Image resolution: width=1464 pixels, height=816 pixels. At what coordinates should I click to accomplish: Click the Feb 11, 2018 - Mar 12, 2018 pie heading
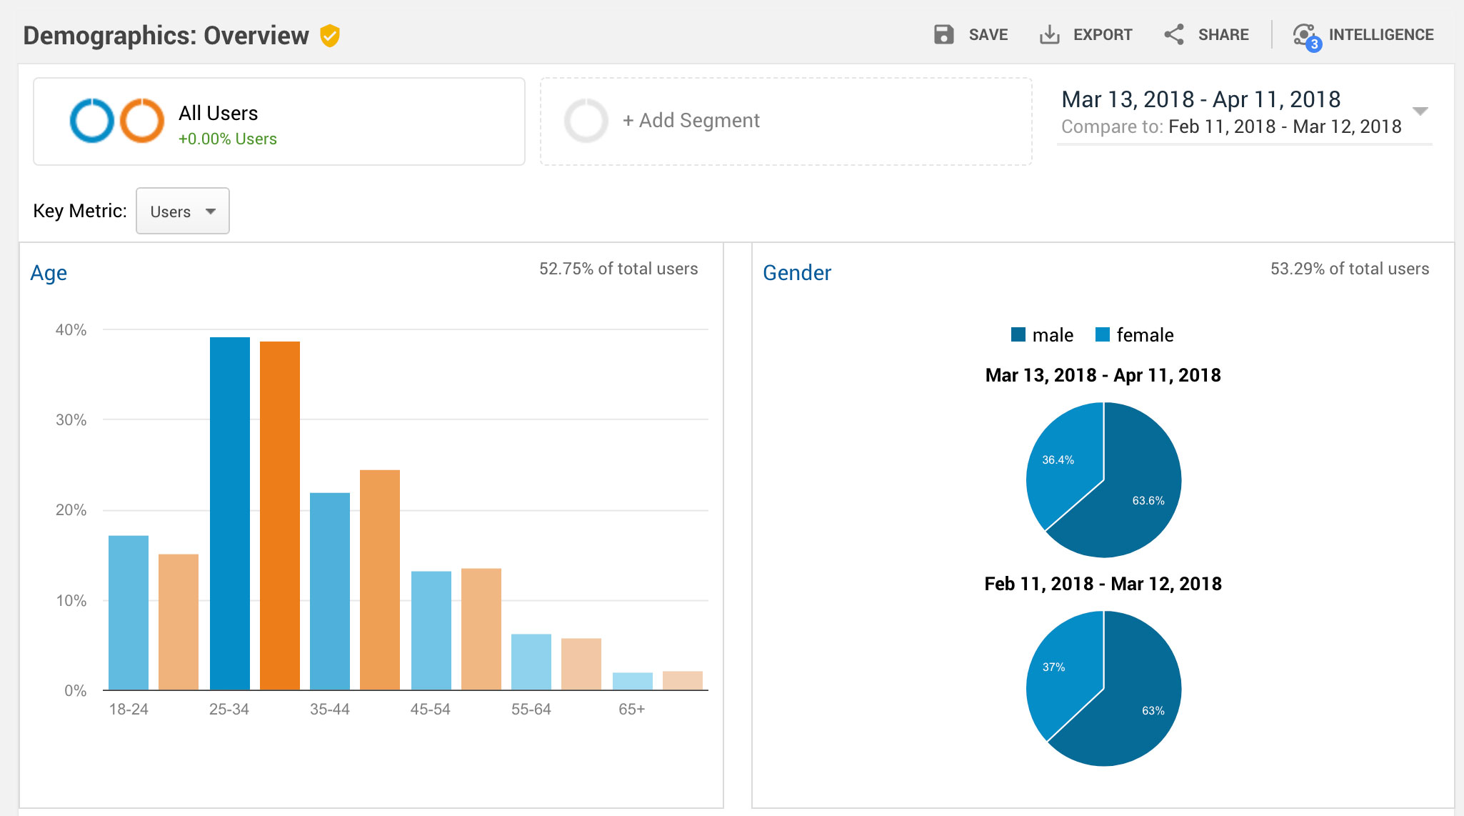point(1103,584)
